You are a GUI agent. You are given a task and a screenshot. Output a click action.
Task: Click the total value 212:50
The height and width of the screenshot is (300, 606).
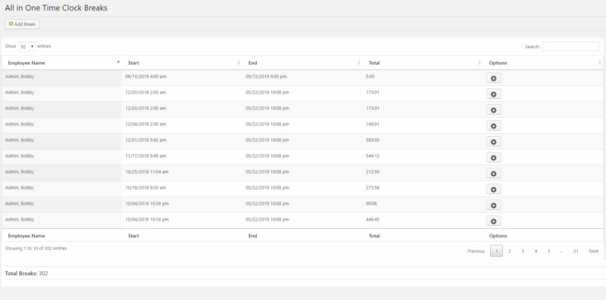[x=372, y=172]
